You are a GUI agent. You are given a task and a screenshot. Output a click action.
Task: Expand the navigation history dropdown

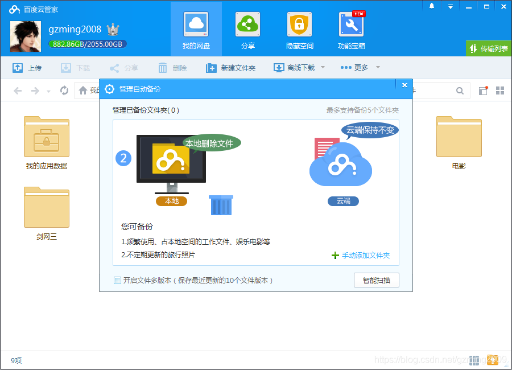tap(48, 92)
